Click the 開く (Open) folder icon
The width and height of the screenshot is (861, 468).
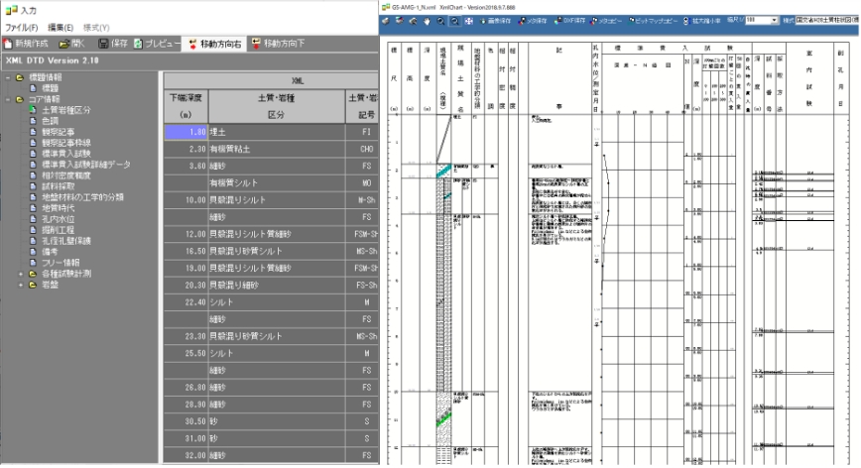pyautogui.click(x=65, y=45)
